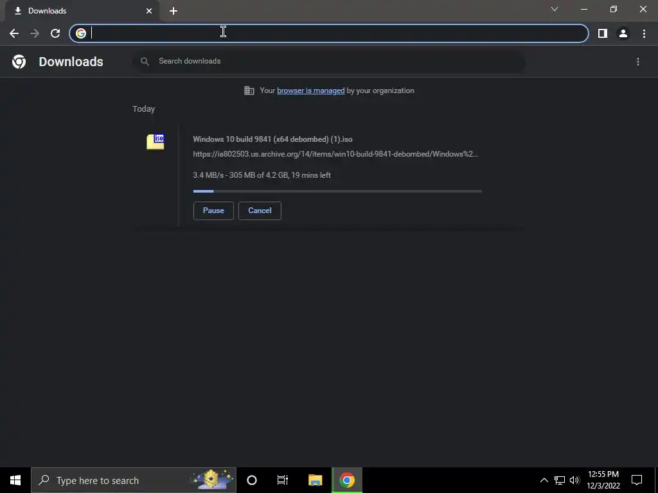Click the ISO file icon
The image size is (658, 493).
156,142
